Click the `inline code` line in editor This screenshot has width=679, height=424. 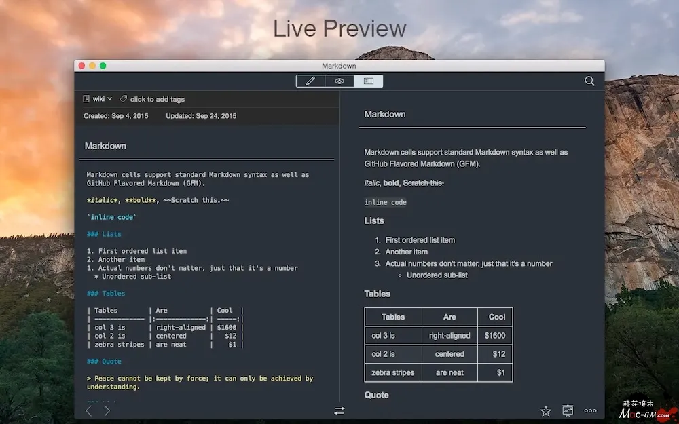point(111,217)
